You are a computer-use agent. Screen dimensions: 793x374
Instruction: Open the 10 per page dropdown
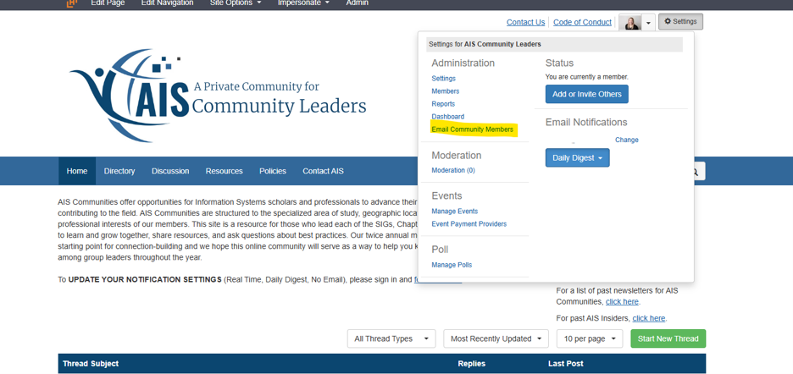tap(590, 338)
